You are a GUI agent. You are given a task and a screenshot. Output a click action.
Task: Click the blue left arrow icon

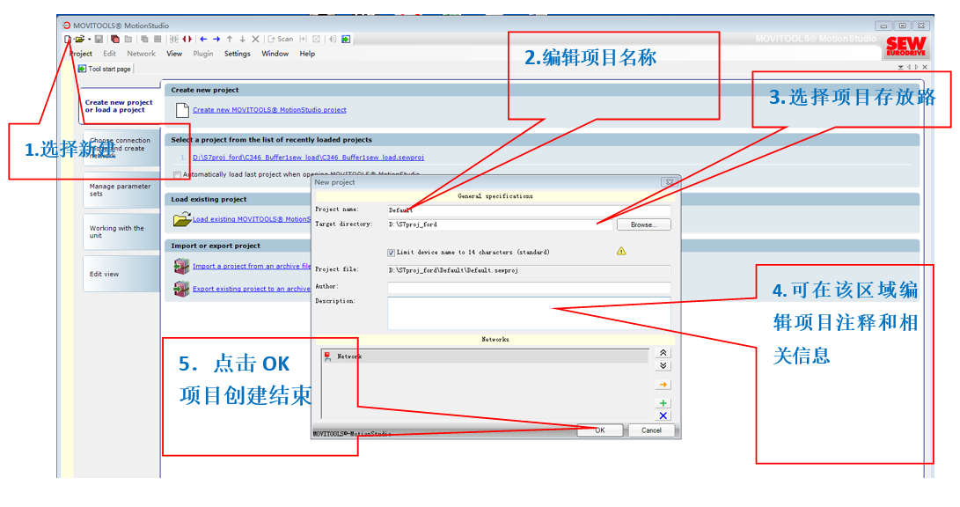click(x=203, y=39)
